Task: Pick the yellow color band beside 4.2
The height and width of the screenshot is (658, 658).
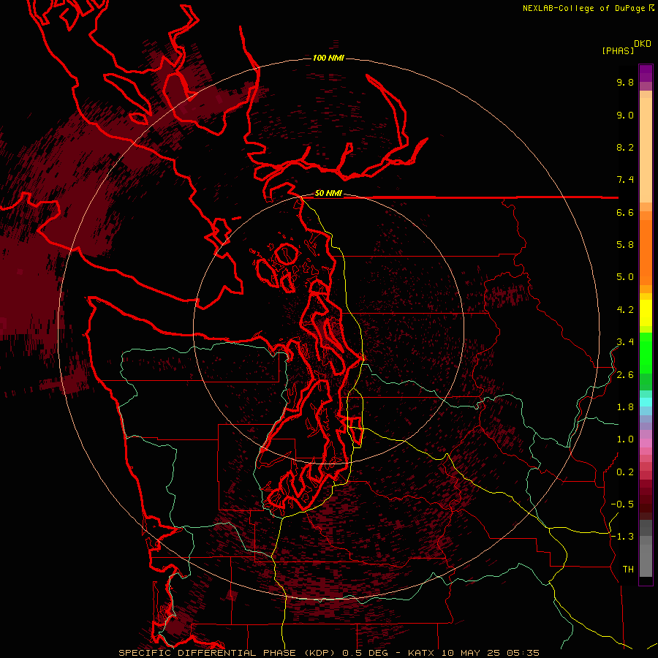Action: 646,313
